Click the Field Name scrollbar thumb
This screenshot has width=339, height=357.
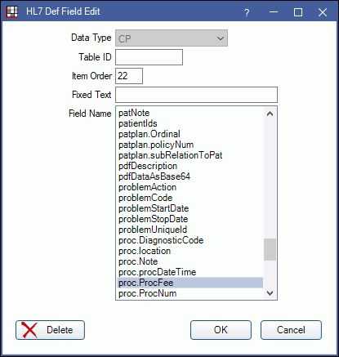click(270, 249)
